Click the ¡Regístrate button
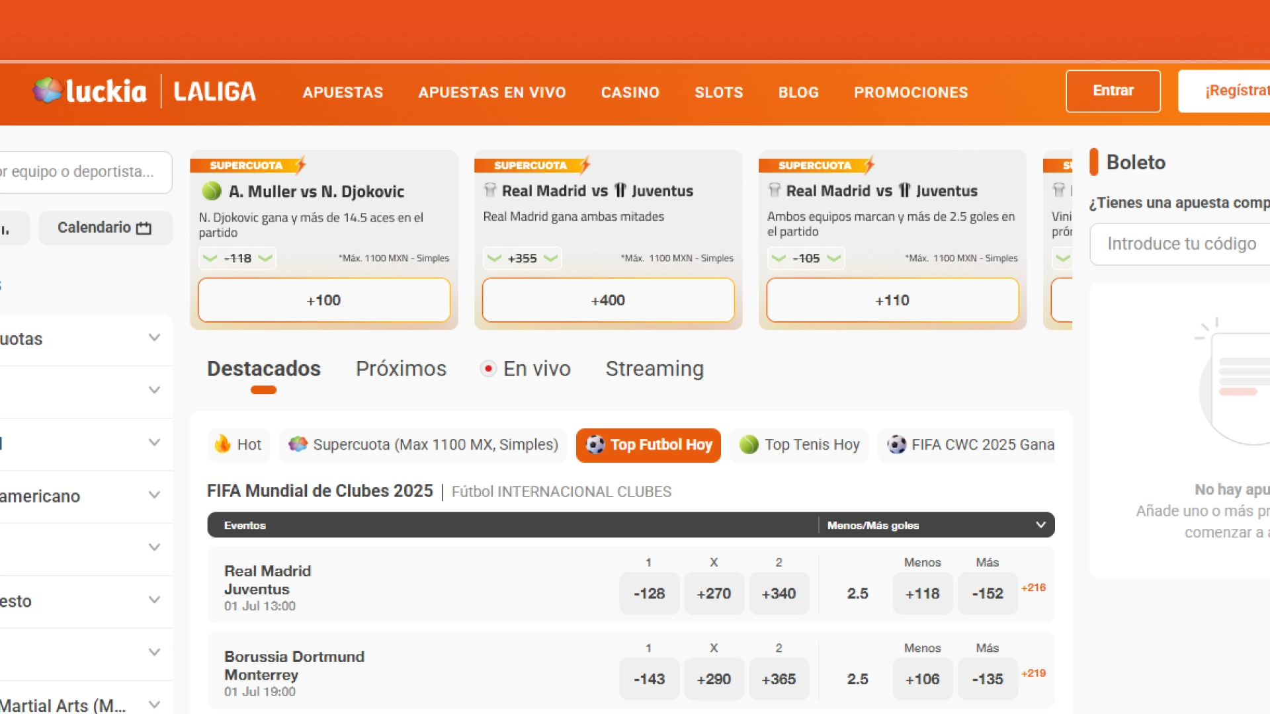 click(x=1224, y=91)
